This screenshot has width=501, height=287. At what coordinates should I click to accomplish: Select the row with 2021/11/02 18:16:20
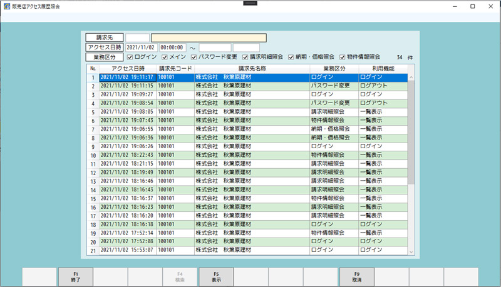247,216
